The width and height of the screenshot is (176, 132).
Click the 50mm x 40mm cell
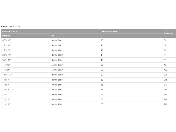pos(75,105)
